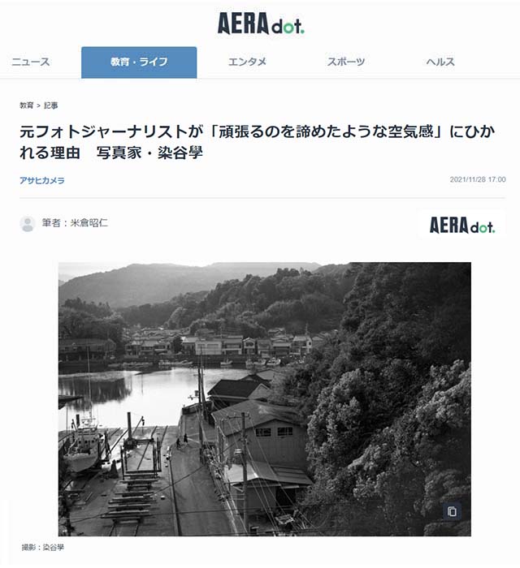Click the 筆者 label beside author
The width and height of the screenshot is (520, 568).
point(51,223)
